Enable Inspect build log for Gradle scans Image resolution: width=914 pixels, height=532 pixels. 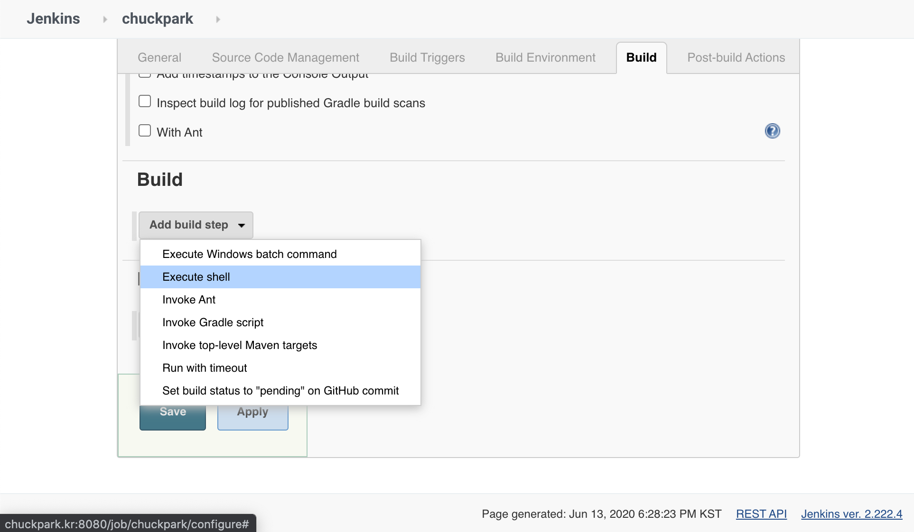tap(145, 101)
